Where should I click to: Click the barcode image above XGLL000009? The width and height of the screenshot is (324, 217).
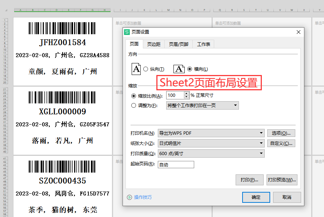click(62, 97)
